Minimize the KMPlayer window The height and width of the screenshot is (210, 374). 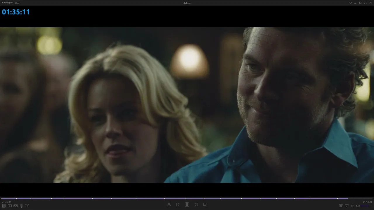355,3
